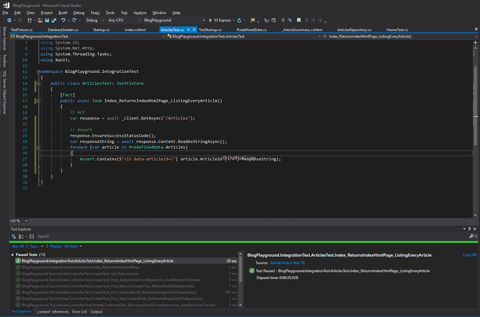Image resolution: width=480 pixels, height=317 pixels.
Task: Click the Save file icon
Action: click(x=47, y=20)
